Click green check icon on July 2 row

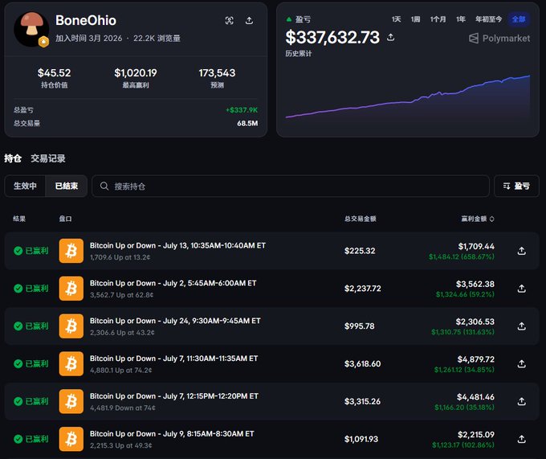point(18,289)
